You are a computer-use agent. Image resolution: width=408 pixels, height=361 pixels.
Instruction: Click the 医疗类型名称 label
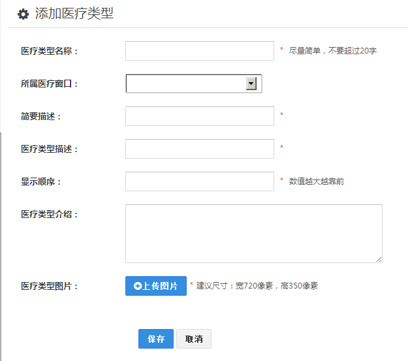point(50,51)
